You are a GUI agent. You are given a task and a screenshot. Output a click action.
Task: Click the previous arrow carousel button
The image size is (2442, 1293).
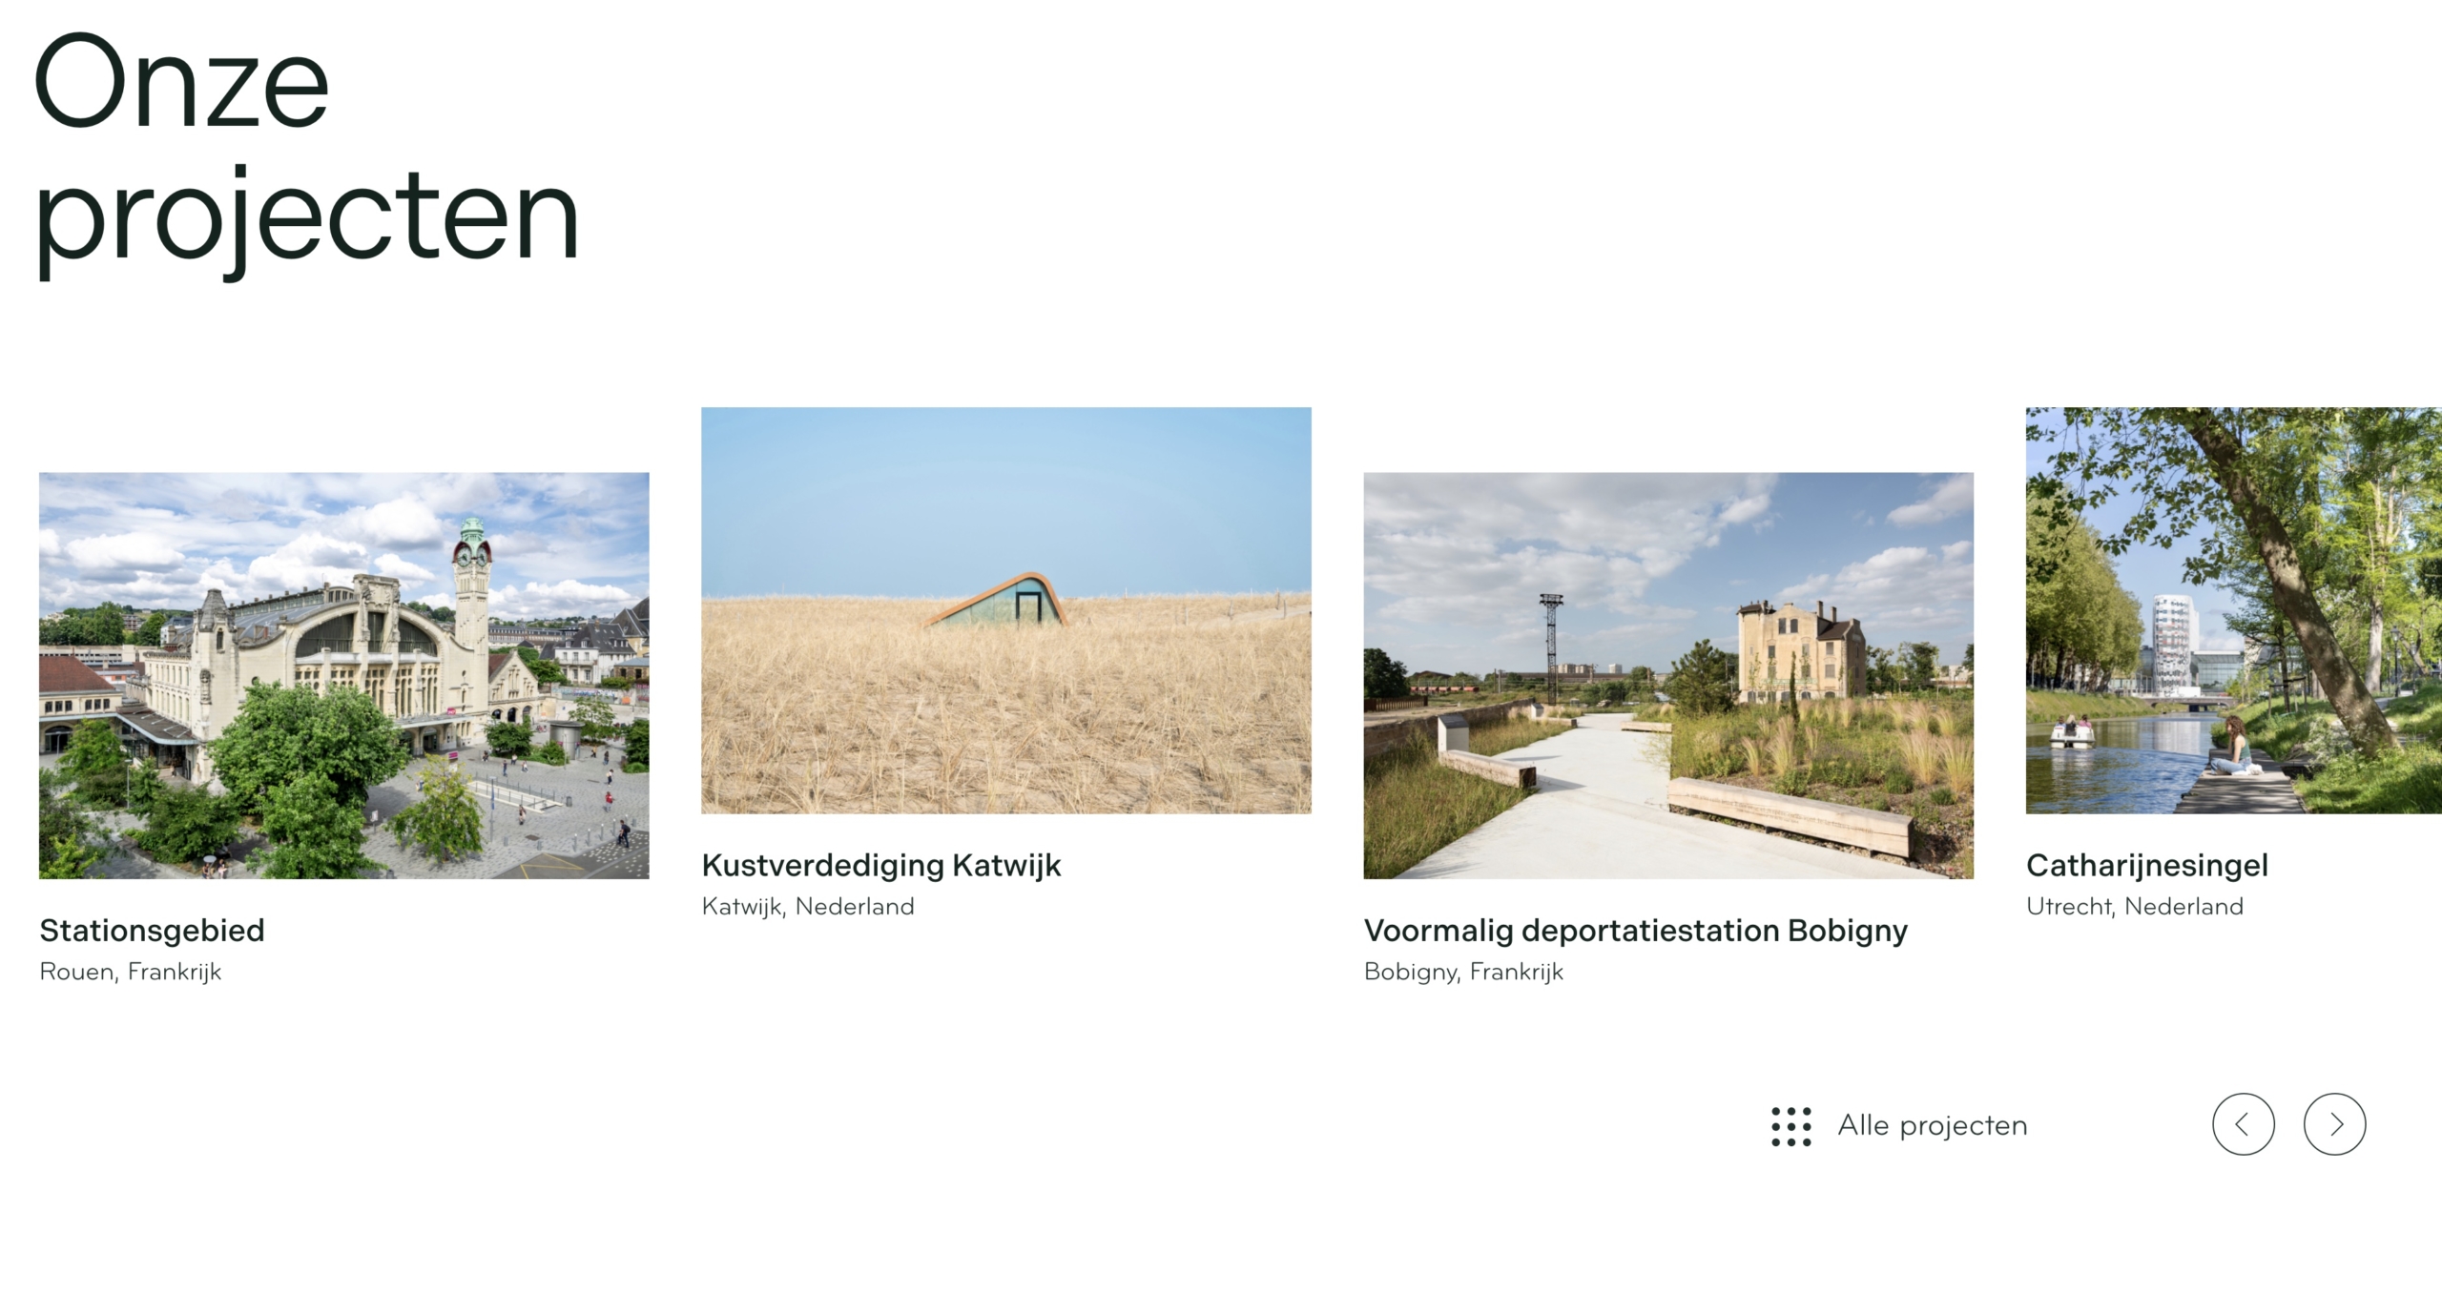2243,1124
